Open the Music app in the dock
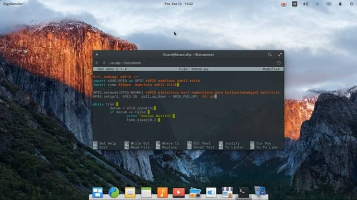The width and height of the screenshot is (357, 200). tap(162, 193)
